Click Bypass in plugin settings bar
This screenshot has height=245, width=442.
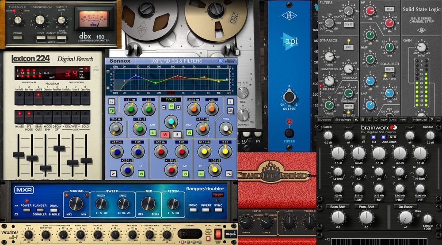point(324,120)
